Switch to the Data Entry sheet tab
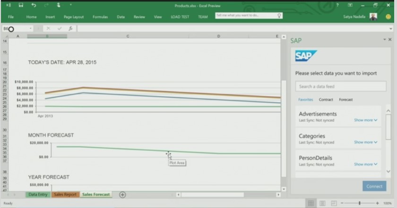Screen dimensions: 397x208 point(38,194)
